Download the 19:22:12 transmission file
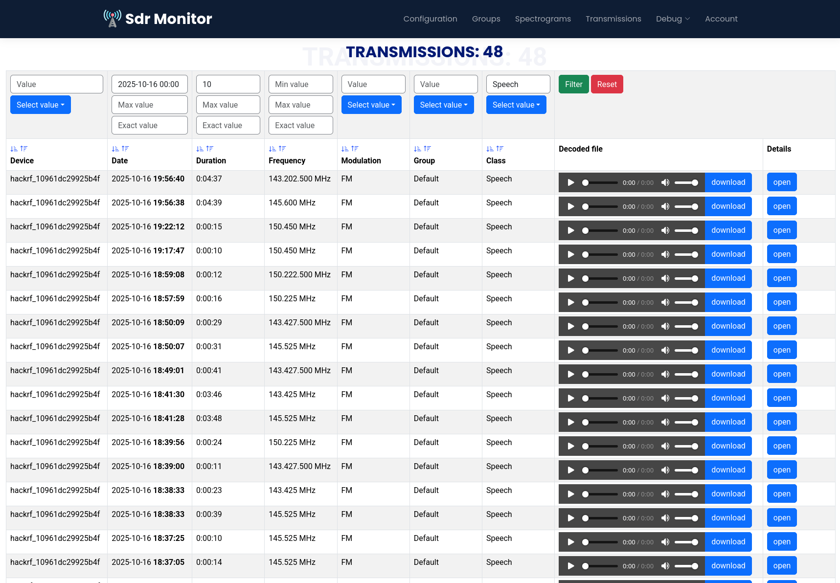This screenshot has height=583, width=840. (728, 230)
